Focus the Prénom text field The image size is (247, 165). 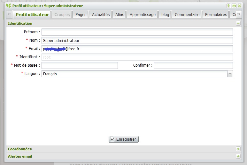click(137, 32)
